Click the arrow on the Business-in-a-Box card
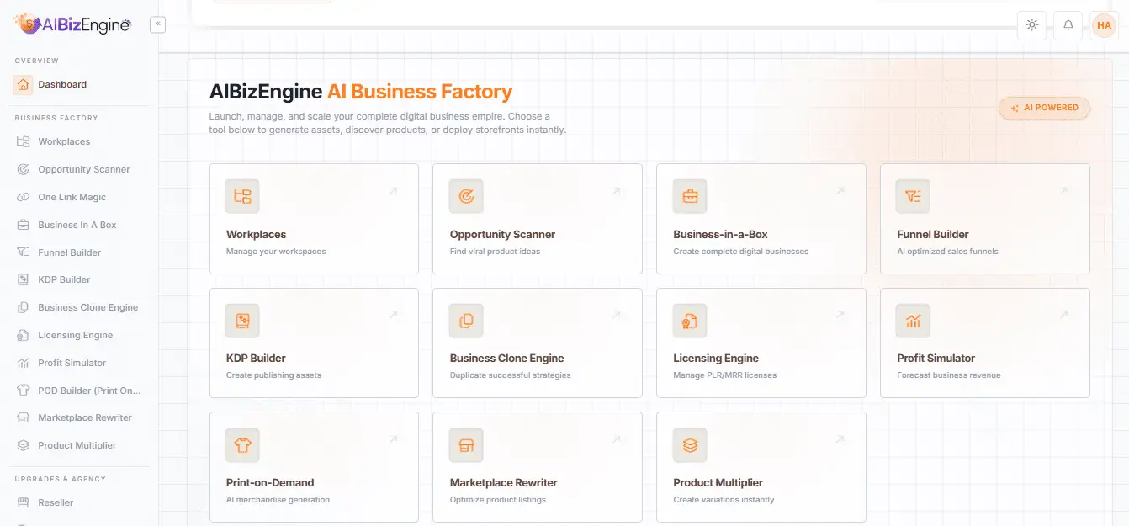Image resolution: width=1129 pixels, height=526 pixels. pos(840,191)
